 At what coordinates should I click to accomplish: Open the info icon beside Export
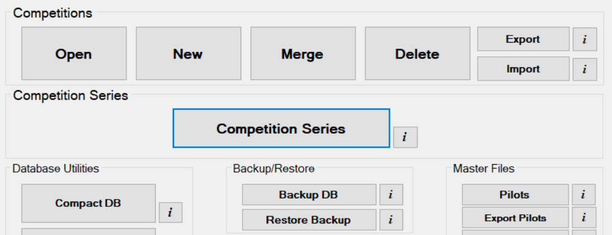pyautogui.click(x=585, y=40)
